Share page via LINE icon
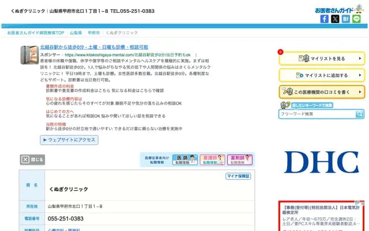This screenshot has width=369, height=231. [356, 19]
